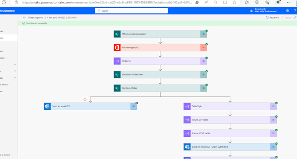Viewport: 297px width, 159px height.
Task: Open the zoom magnifier icon in address bar
Action: point(216,3)
